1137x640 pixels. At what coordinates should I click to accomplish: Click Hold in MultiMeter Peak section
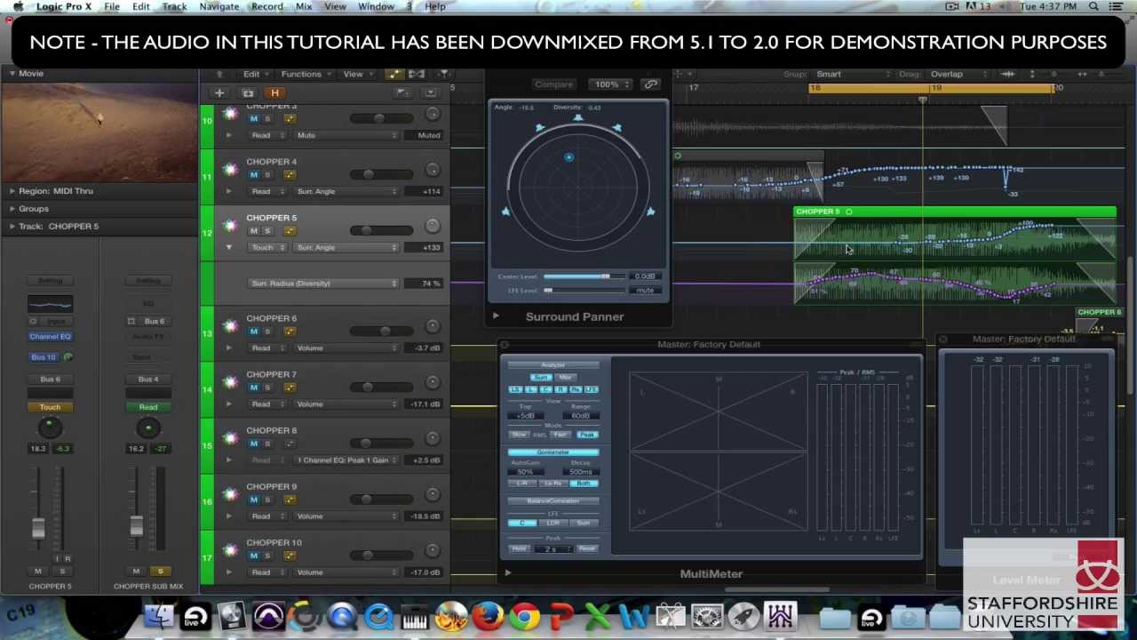[520, 548]
